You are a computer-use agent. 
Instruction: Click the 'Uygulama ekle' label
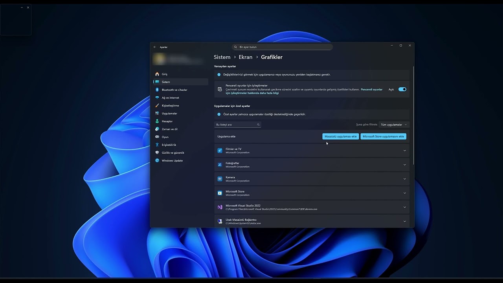[x=226, y=136]
